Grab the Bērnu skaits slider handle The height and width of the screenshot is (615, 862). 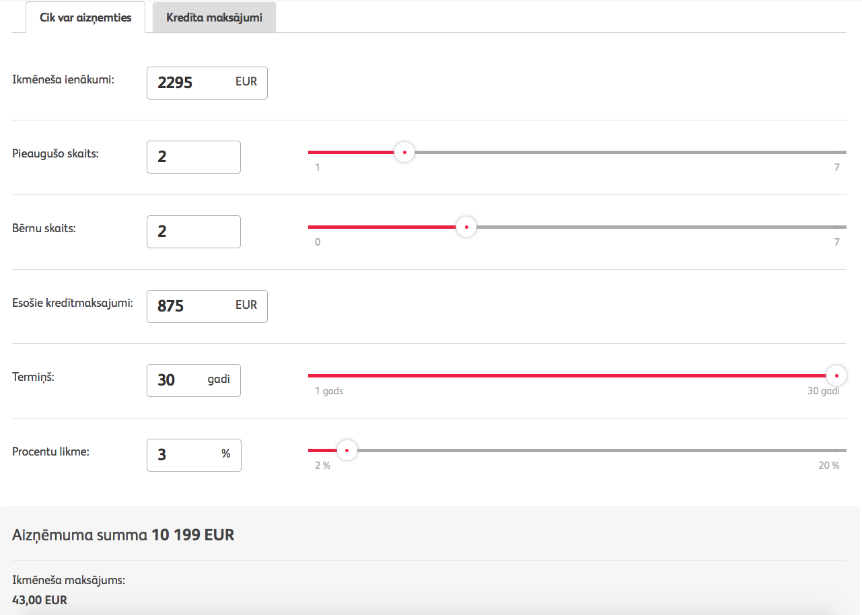466,227
